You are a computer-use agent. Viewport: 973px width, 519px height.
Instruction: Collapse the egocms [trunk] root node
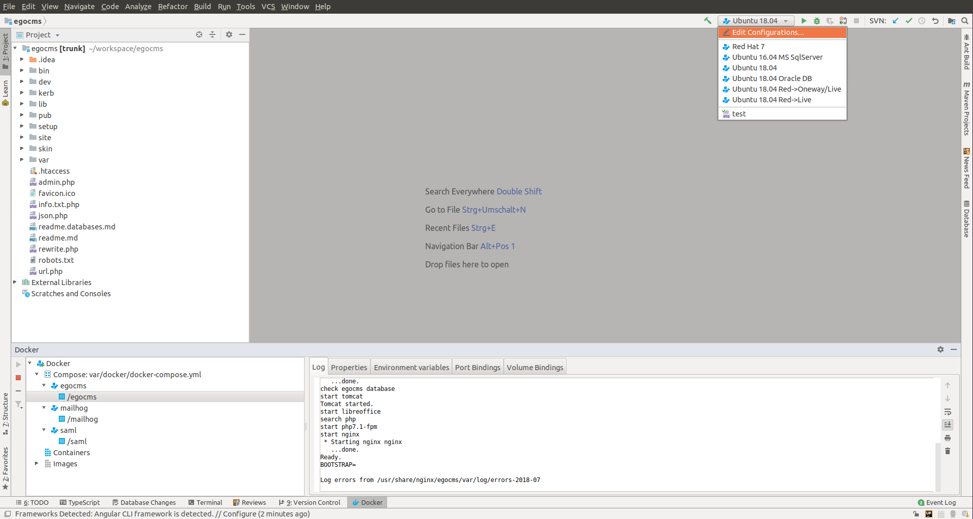pyautogui.click(x=15, y=48)
